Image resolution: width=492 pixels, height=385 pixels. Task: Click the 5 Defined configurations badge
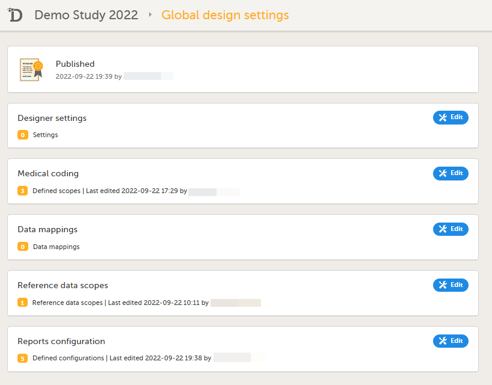tap(23, 359)
